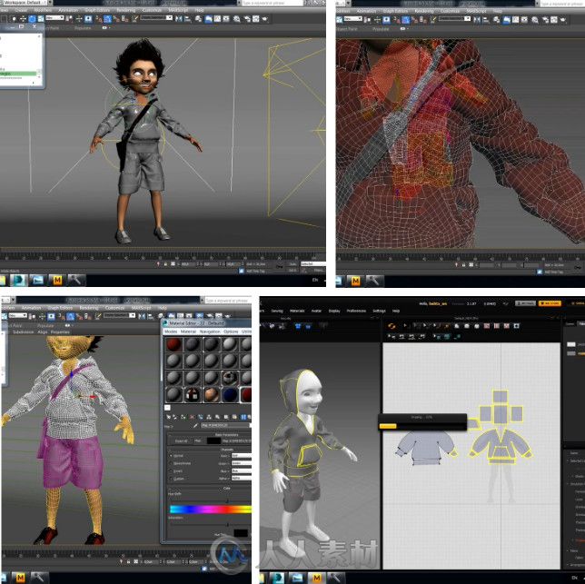Toggle Percent Snap in top-left 3ds Max toolbar
The image size is (585, 584).
pyautogui.click(x=116, y=19)
